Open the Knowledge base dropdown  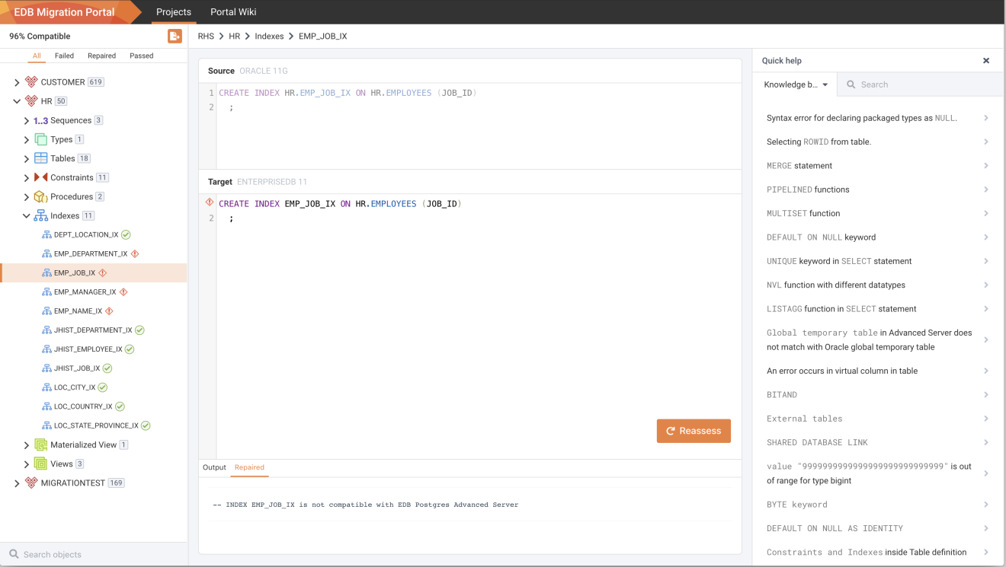[796, 84]
